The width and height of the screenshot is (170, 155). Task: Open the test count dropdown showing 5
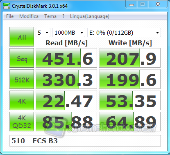[x=43, y=33]
